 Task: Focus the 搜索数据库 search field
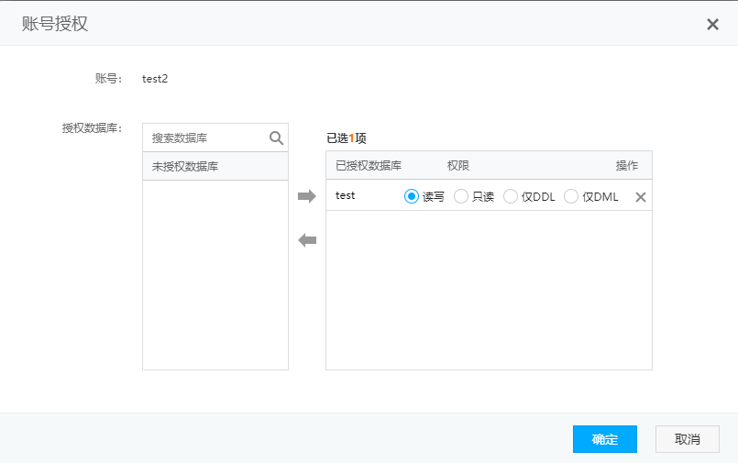206,138
